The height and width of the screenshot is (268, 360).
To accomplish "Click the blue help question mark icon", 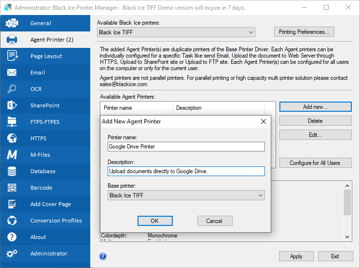I will [103, 256].
